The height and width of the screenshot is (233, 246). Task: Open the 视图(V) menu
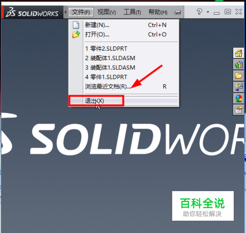pos(107,12)
